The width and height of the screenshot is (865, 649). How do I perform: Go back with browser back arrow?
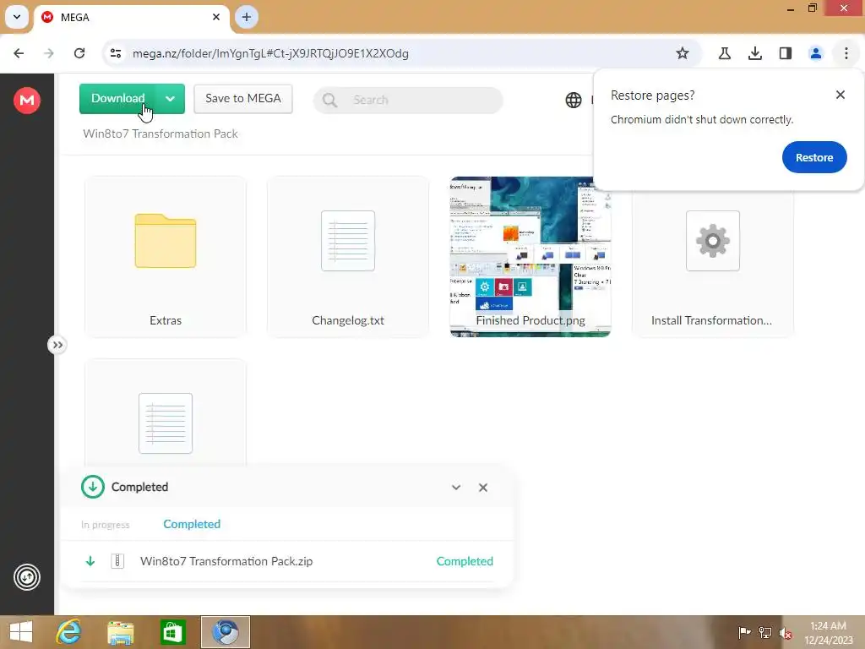19,53
